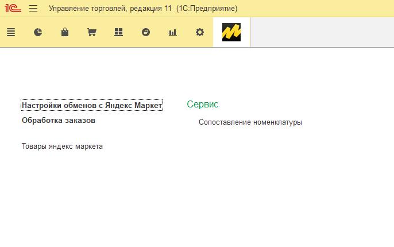This screenshot has height=247, width=394.
Task: Open the ruble coin treasury section
Action: (x=146, y=32)
